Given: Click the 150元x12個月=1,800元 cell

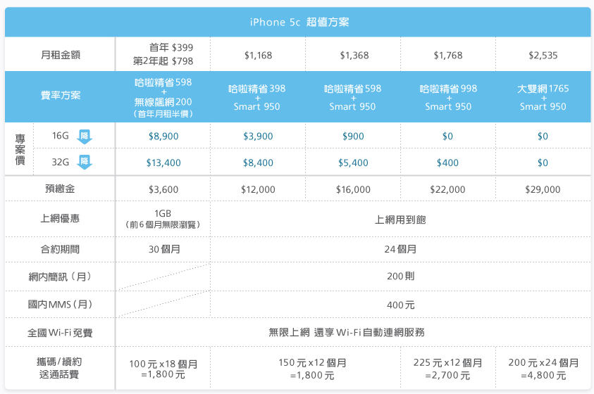Looking at the screenshot, I should [x=313, y=369].
